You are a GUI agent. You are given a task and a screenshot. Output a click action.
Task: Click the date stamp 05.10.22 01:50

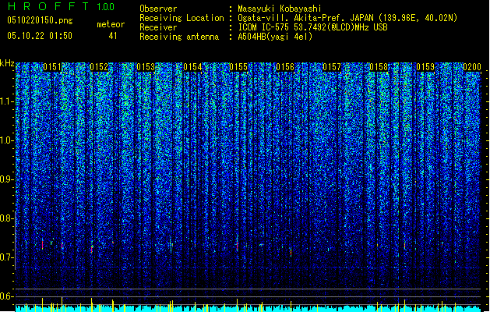pos(40,36)
